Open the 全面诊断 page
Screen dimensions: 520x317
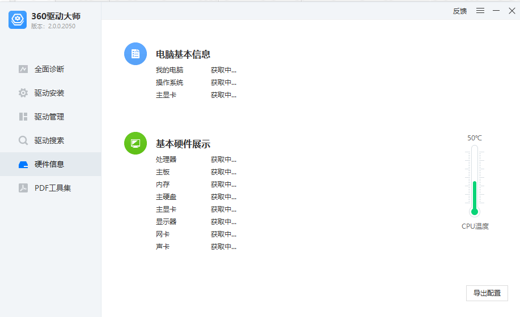click(x=50, y=69)
